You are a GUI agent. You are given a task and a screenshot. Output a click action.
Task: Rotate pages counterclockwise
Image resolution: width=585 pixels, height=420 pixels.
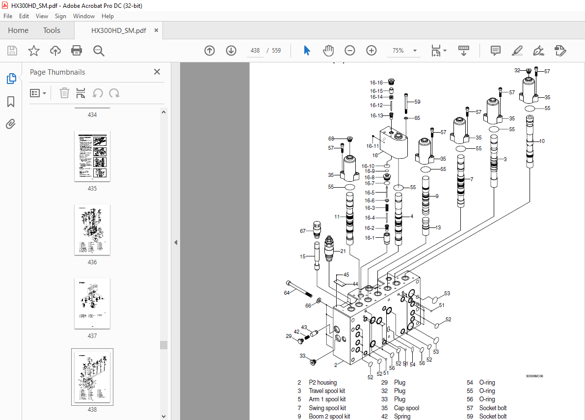click(x=98, y=93)
